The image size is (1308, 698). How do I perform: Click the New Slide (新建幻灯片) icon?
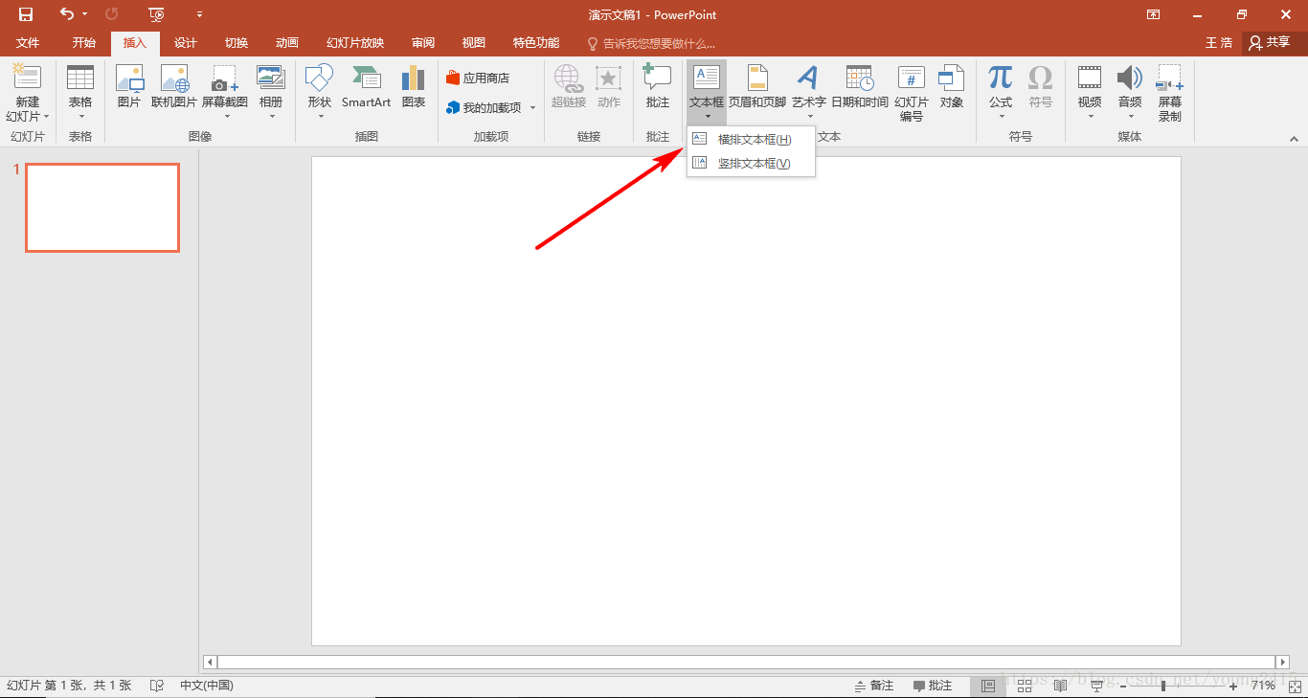[x=27, y=78]
